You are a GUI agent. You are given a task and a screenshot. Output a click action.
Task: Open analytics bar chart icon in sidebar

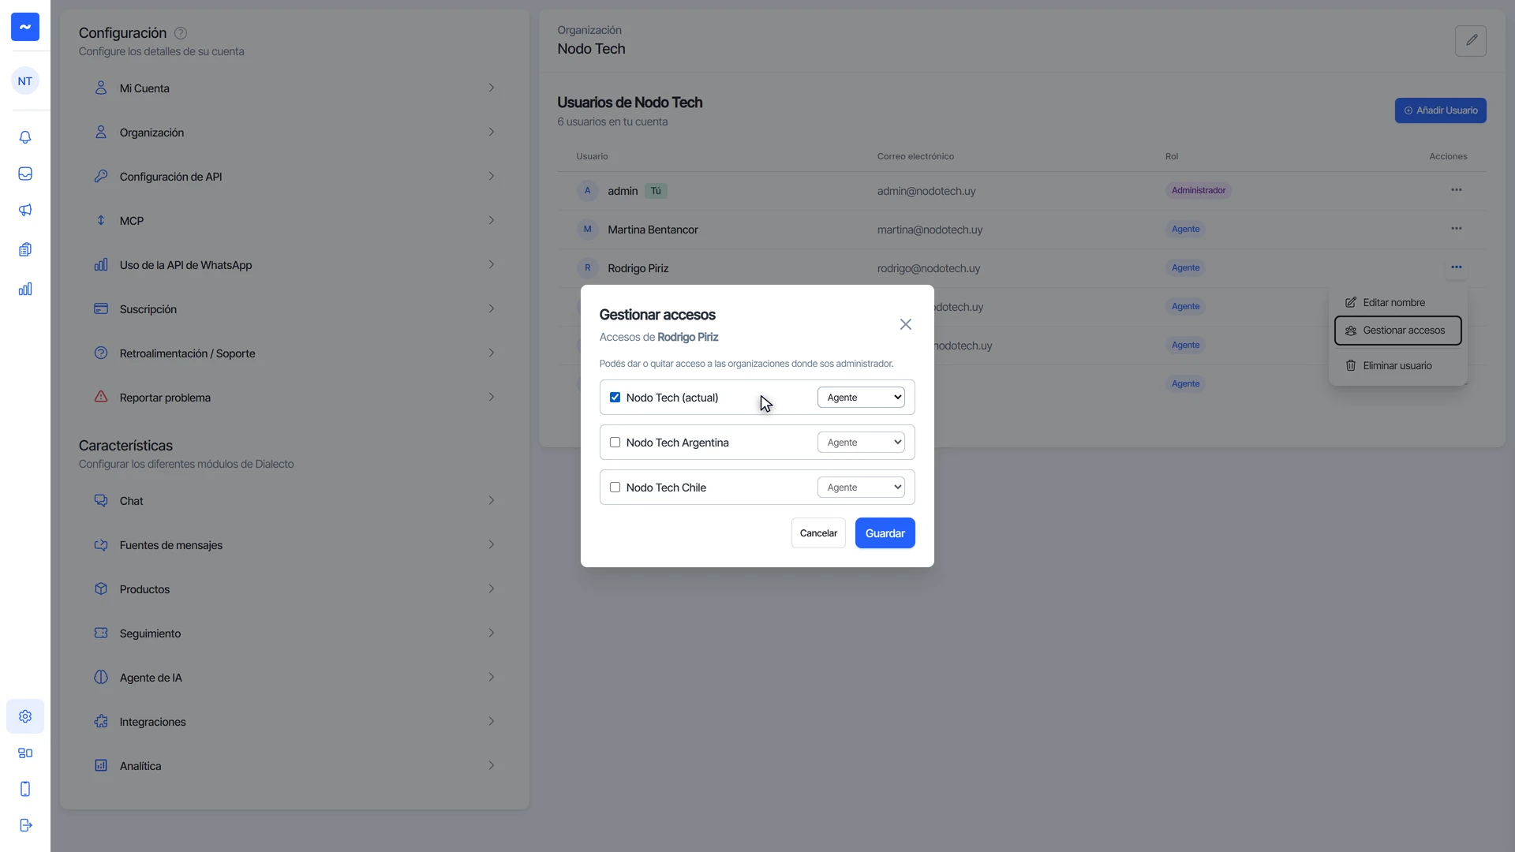(x=25, y=289)
